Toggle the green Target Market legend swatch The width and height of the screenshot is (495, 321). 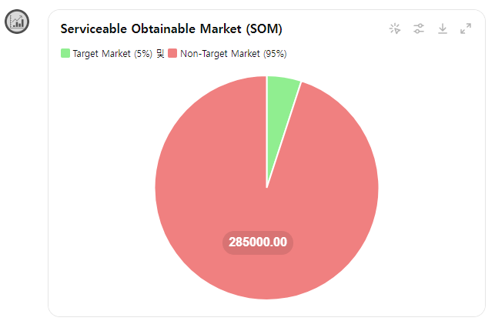coord(65,53)
